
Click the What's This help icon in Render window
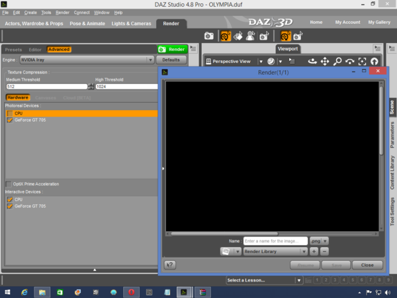point(170,265)
